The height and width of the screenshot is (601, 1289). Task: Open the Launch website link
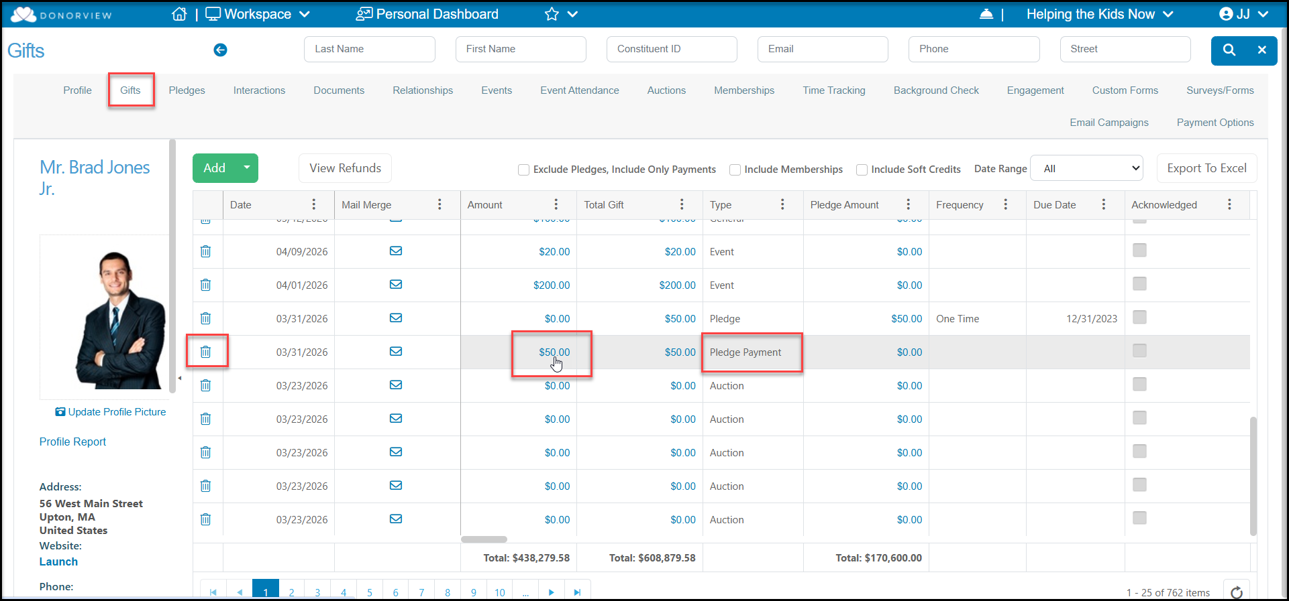(58, 561)
